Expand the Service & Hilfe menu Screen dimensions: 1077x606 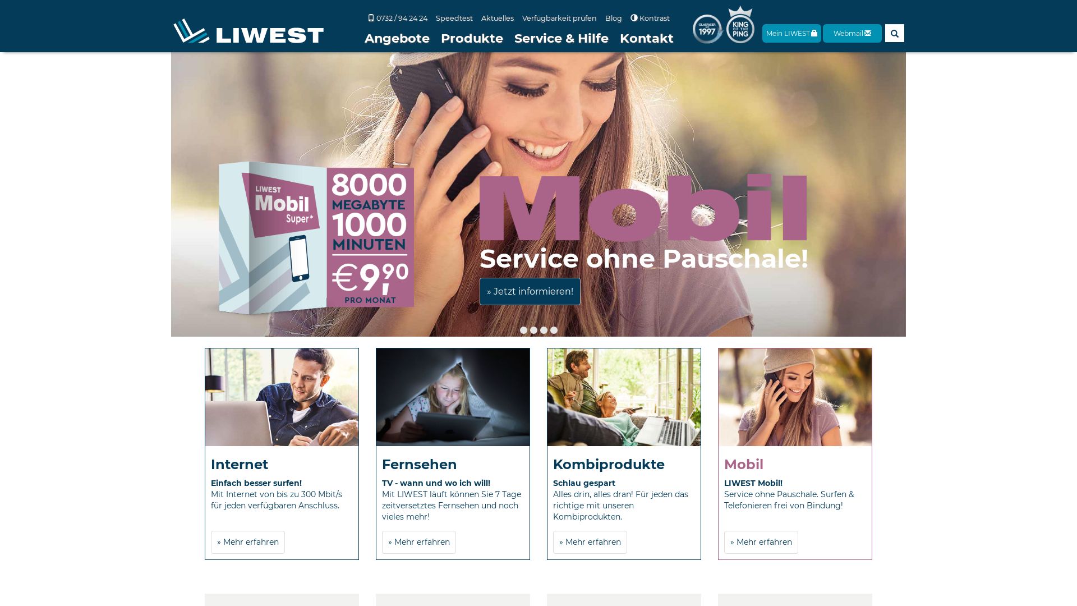561,39
